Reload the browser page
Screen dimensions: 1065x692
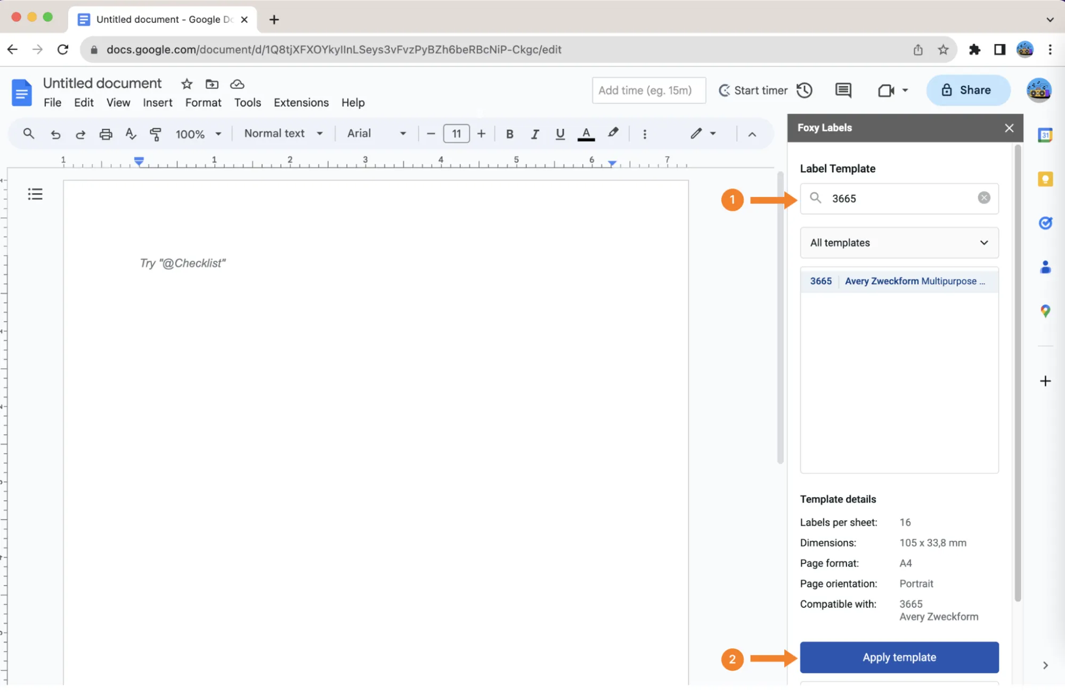point(63,50)
